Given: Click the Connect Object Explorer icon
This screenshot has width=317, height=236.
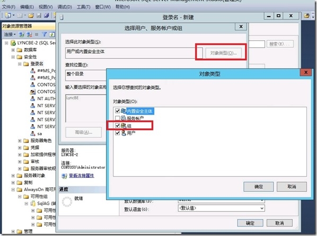Looking at the screenshot, I should click(x=21, y=34).
